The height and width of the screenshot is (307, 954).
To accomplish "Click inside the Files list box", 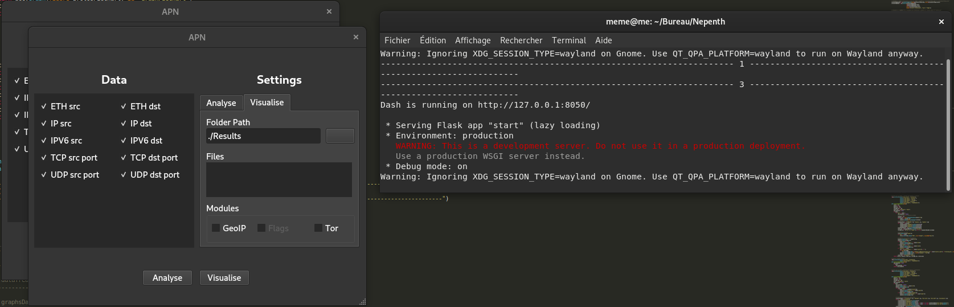I will (279, 180).
